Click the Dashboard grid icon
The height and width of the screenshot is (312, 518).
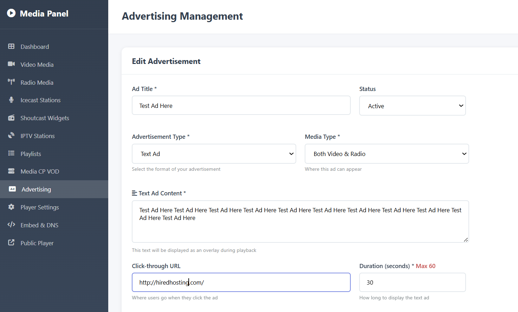(11, 46)
